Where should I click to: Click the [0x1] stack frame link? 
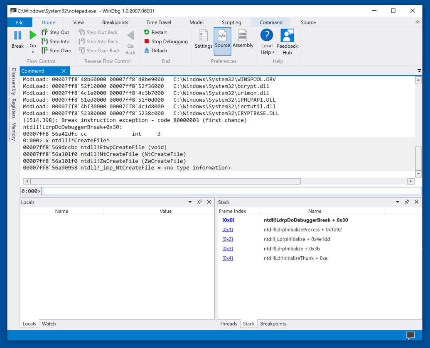tap(227, 229)
